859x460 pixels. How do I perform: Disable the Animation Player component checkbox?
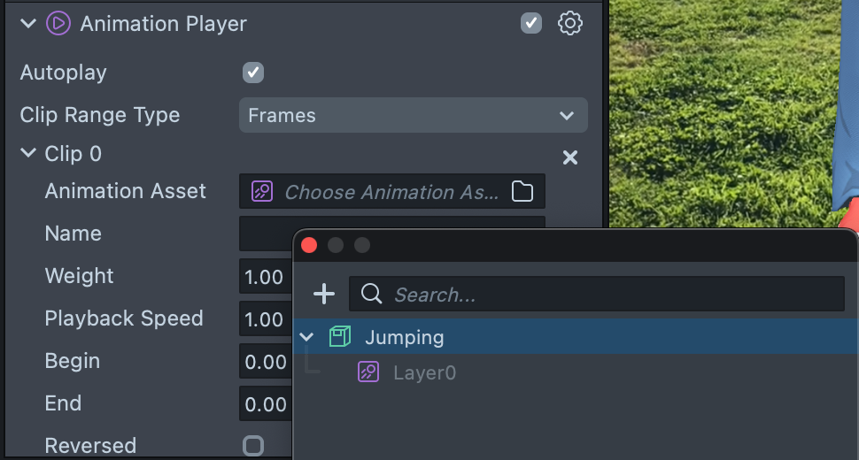coord(530,23)
